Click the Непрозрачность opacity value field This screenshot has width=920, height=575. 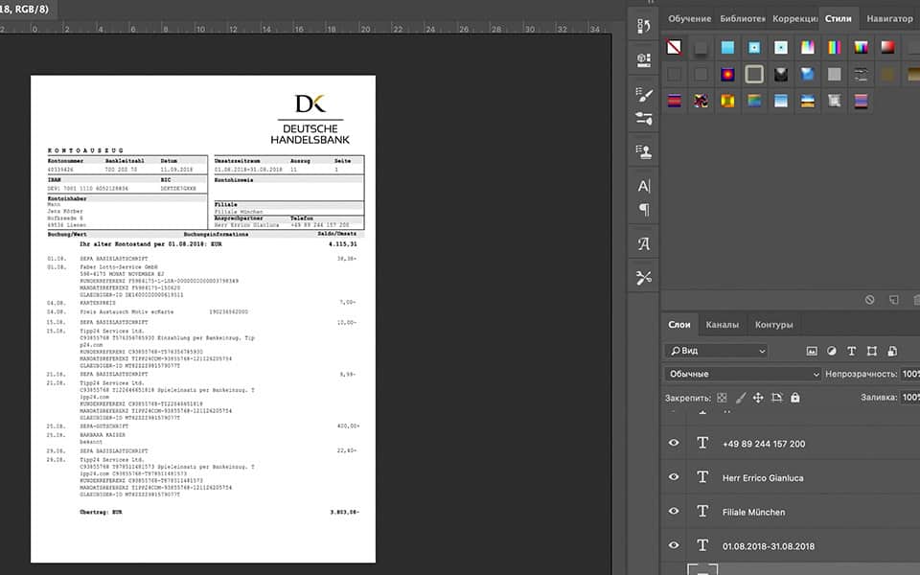click(x=910, y=374)
